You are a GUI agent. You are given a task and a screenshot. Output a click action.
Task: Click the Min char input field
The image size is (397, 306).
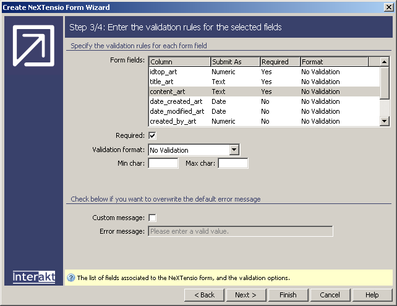point(163,163)
